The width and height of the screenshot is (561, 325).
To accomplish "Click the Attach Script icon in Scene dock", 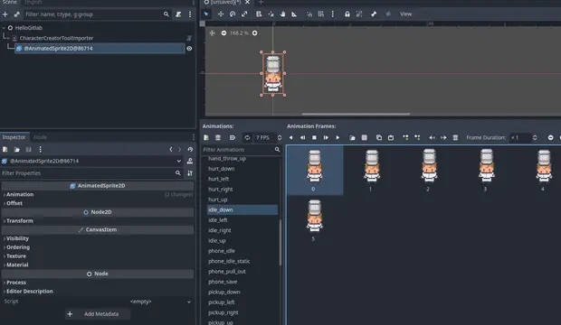I will [x=178, y=14].
